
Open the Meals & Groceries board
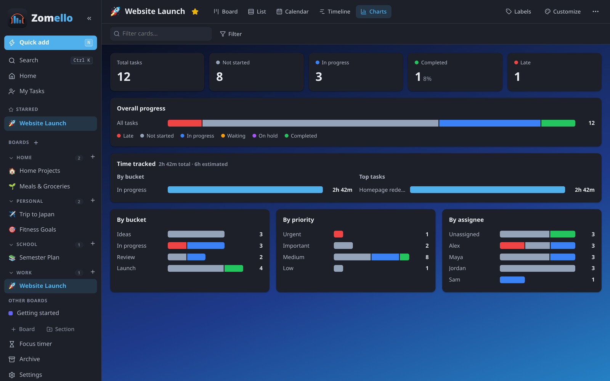(x=51, y=186)
